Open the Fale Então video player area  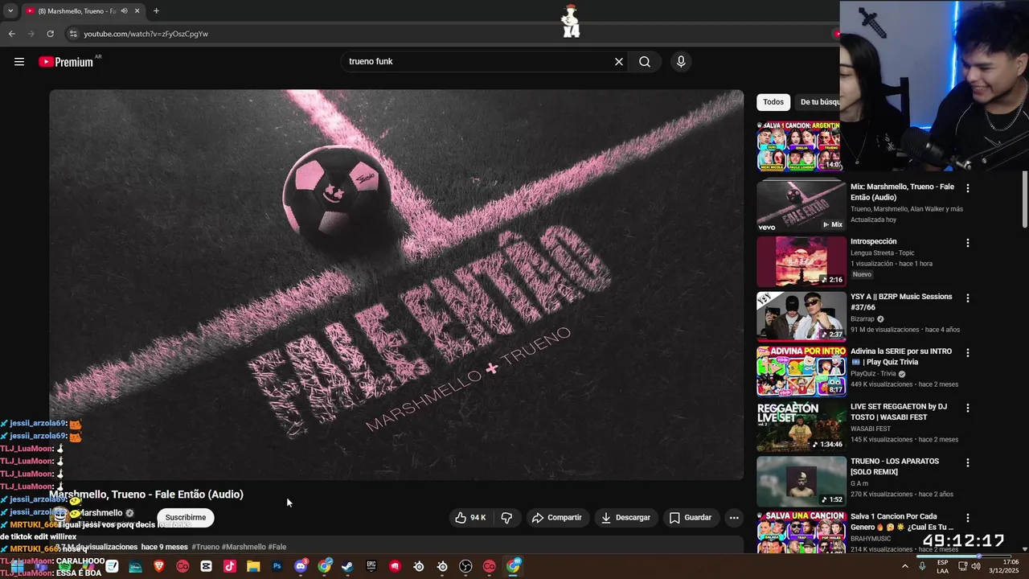396,285
